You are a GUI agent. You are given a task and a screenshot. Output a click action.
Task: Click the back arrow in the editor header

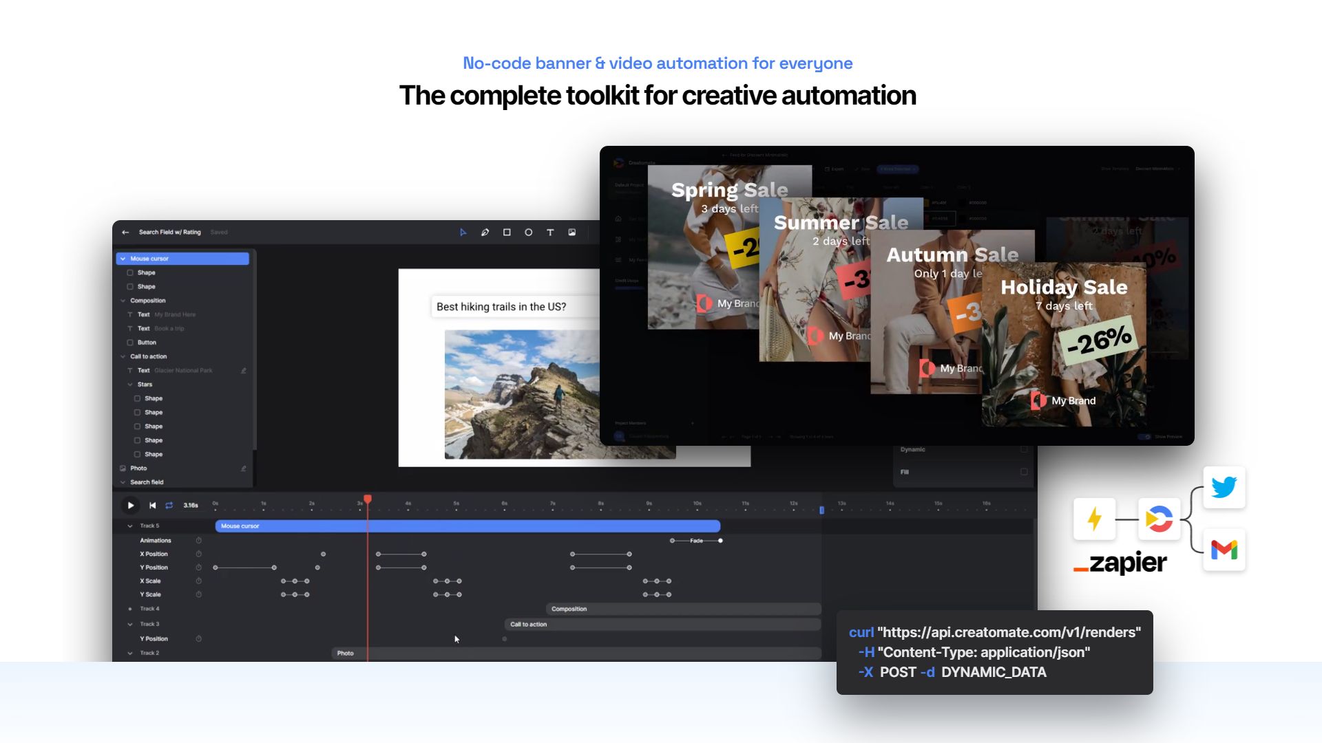(x=125, y=232)
